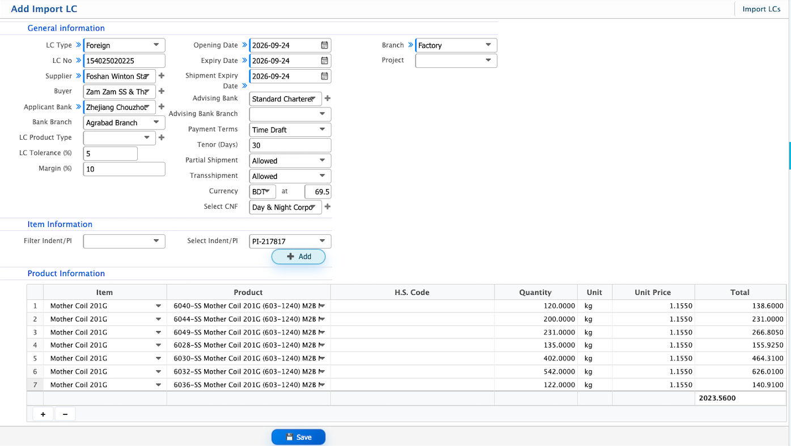
Task: Add a new Supplier with plus icon
Action: pos(162,76)
